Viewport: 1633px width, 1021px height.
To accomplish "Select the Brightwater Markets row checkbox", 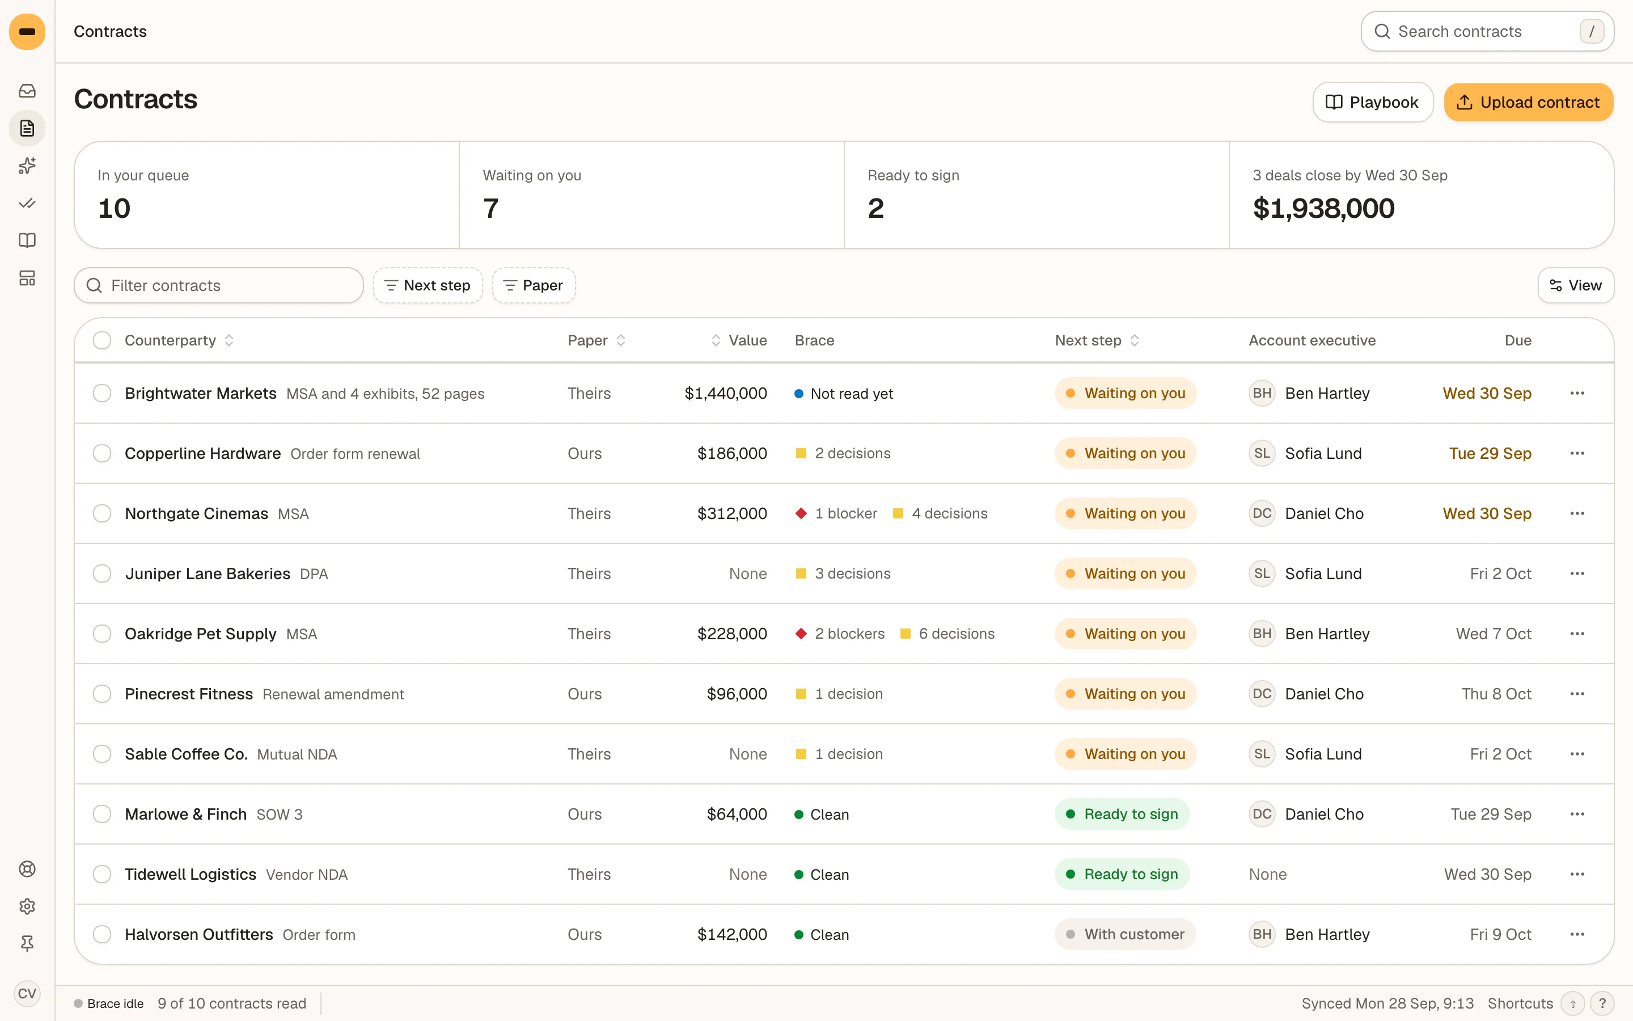I will click(102, 393).
